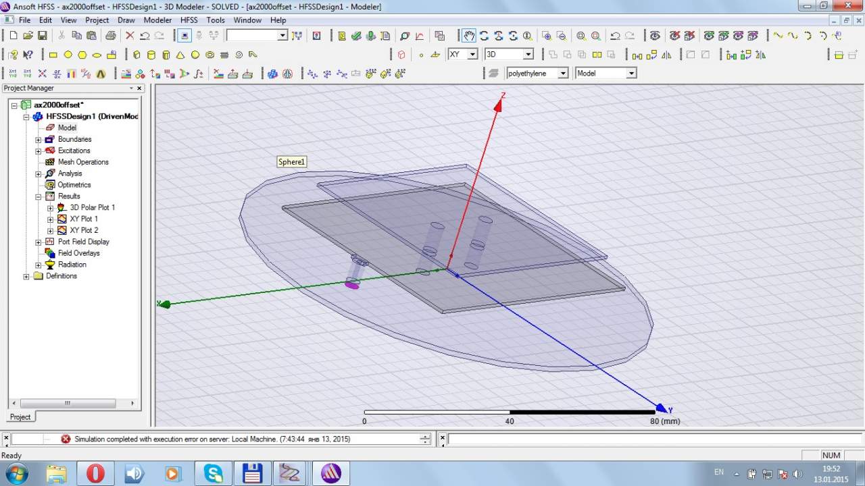Click the Project Manager horizontal scrollbar

[67, 403]
